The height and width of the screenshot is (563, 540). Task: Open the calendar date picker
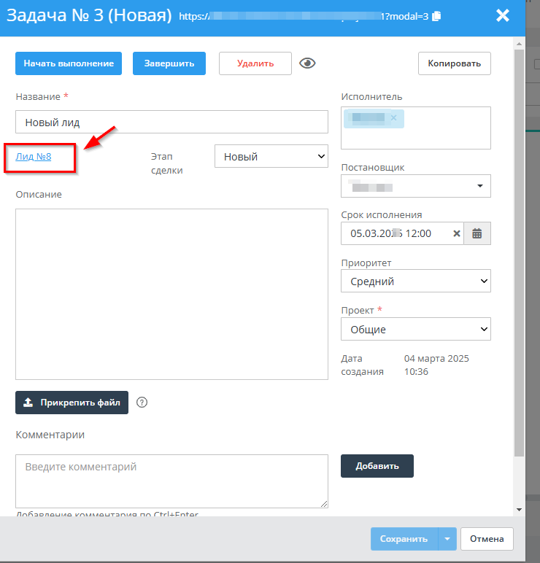477,233
